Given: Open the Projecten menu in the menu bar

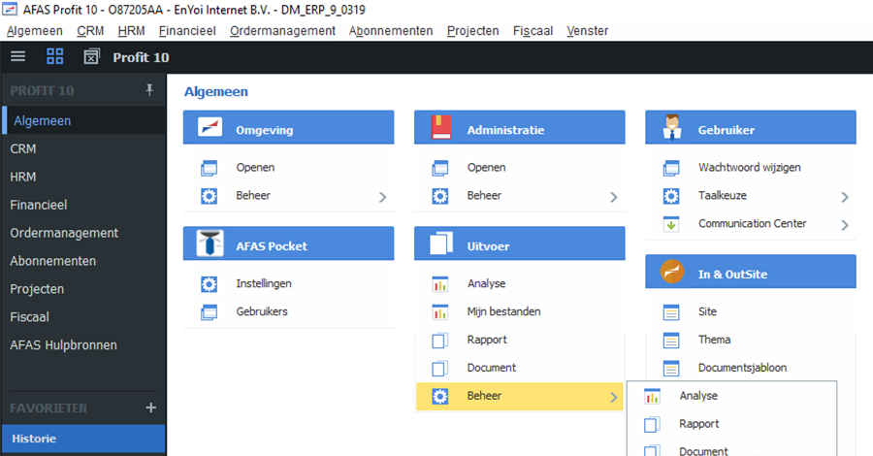Looking at the screenshot, I should click(472, 31).
